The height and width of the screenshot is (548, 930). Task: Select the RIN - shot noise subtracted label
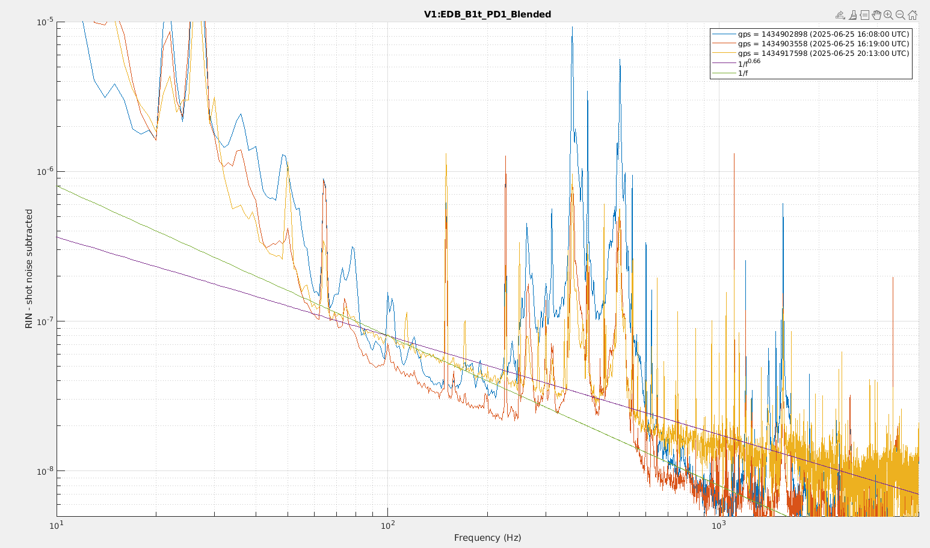pos(29,269)
